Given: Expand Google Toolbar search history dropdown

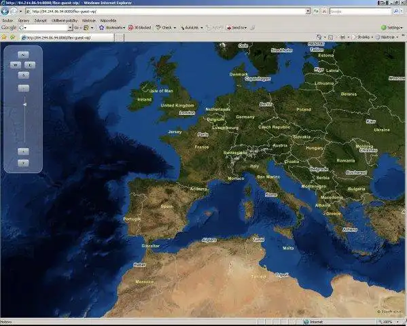Looking at the screenshot, I should pyautogui.click(x=70, y=28).
